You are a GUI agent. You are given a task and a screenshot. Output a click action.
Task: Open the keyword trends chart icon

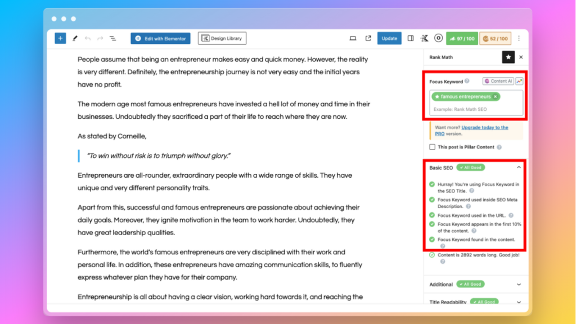click(519, 81)
